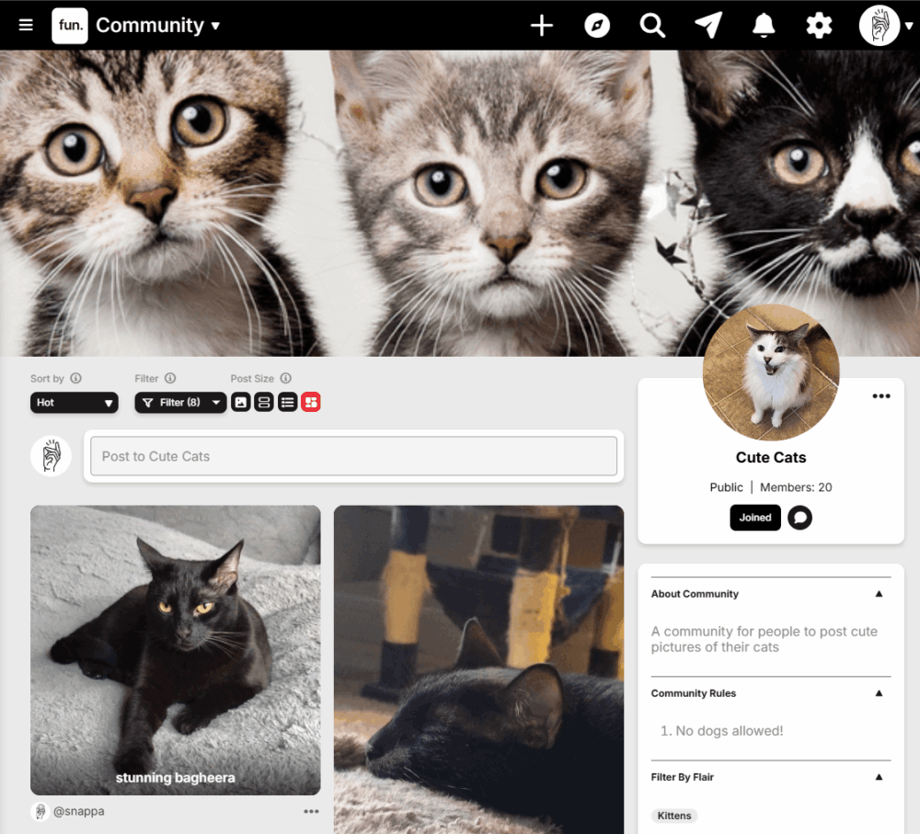Open the settings gear
The image size is (920, 834).
[x=818, y=26]
